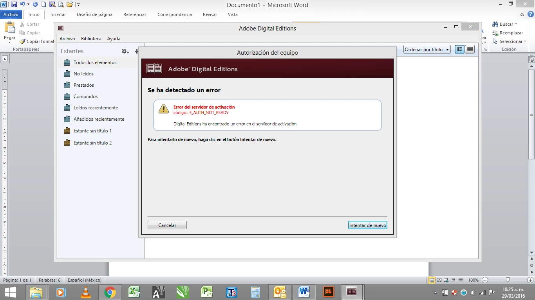Click zoom out minus button
Viewport: 535px width, 300px height.
pos(485,280)
